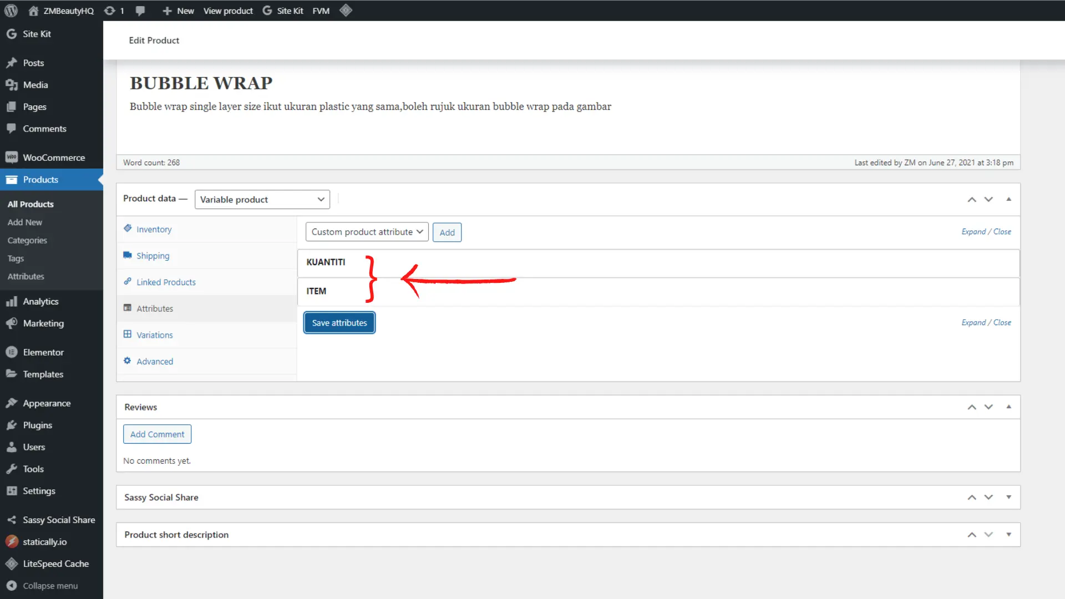
Task: Move Sassy Social Share panel down
Action: [x=988, y=498]
